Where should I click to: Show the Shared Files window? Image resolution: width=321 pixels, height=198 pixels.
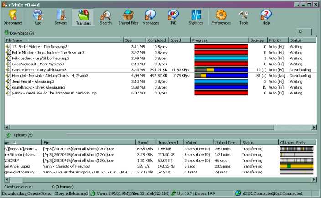pyautogui.click(x=128, y=17)
